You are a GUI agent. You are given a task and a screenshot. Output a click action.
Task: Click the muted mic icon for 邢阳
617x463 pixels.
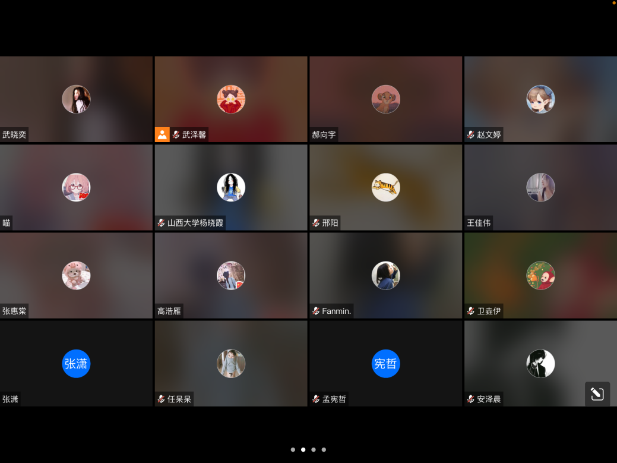pyautogui.click(x=316, y=223)
